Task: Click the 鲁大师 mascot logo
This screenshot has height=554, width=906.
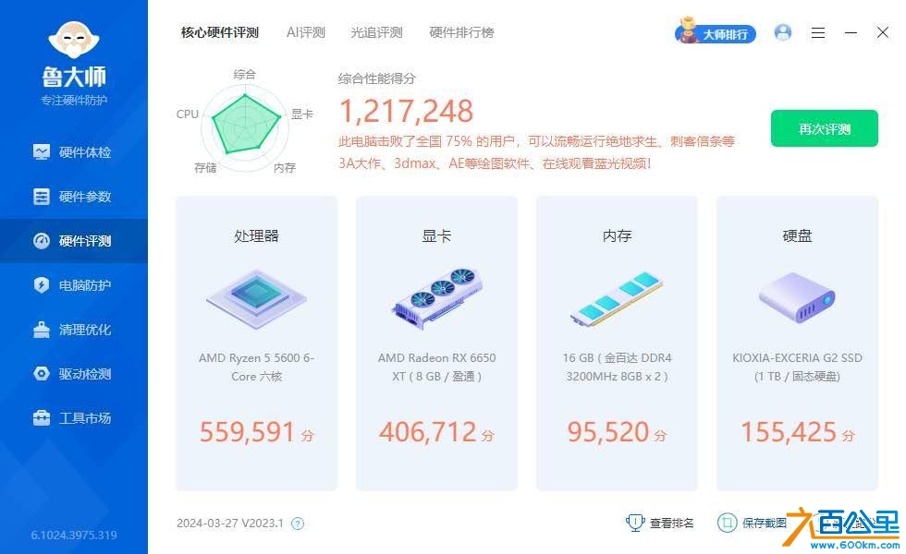Action: [74, 39]
